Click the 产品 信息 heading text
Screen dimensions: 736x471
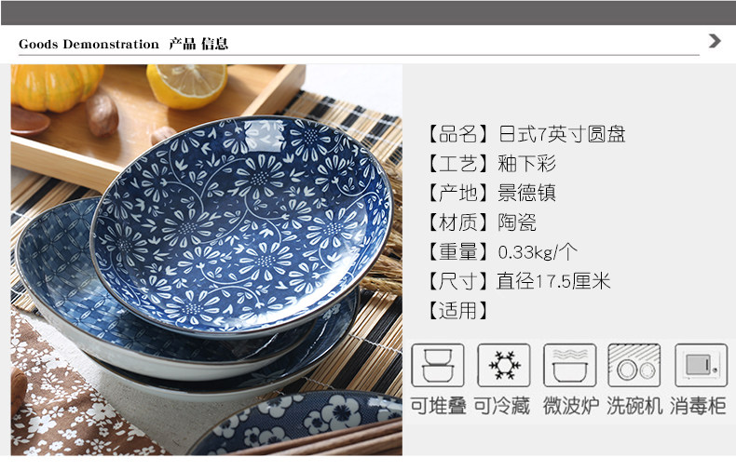pyautogui.click(x=198, y=44)
